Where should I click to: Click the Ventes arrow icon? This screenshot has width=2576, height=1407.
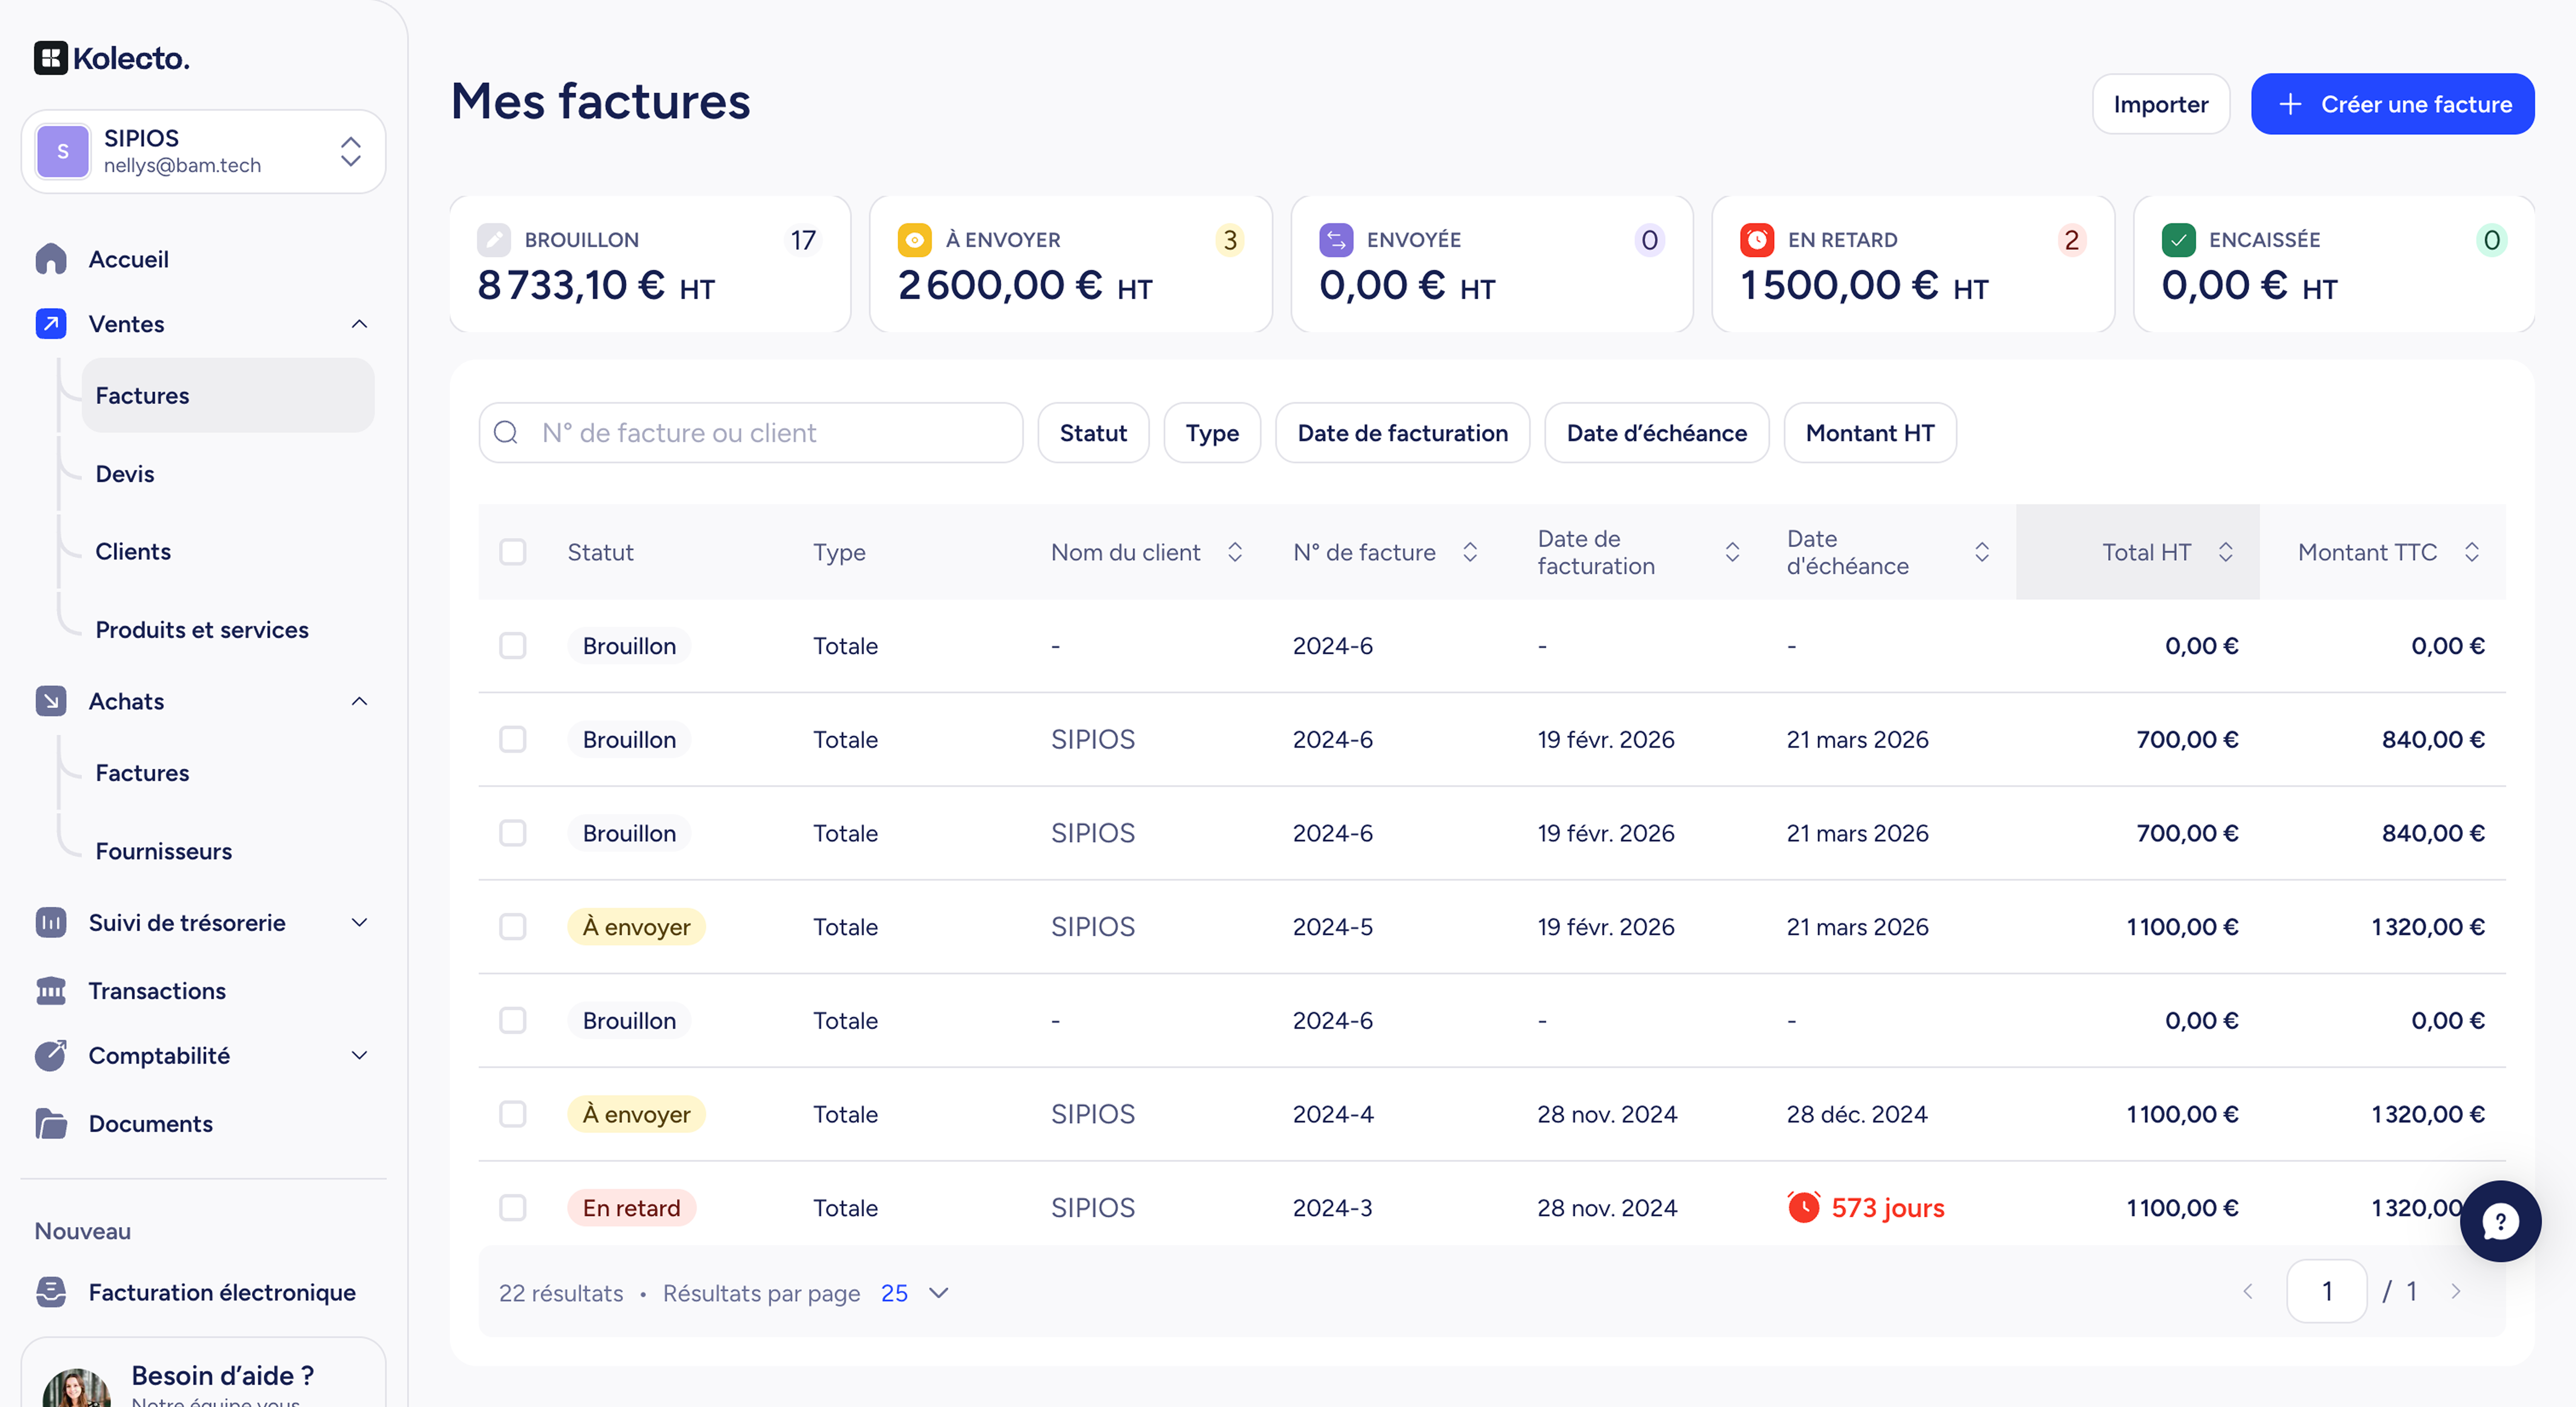coord(51,324)
